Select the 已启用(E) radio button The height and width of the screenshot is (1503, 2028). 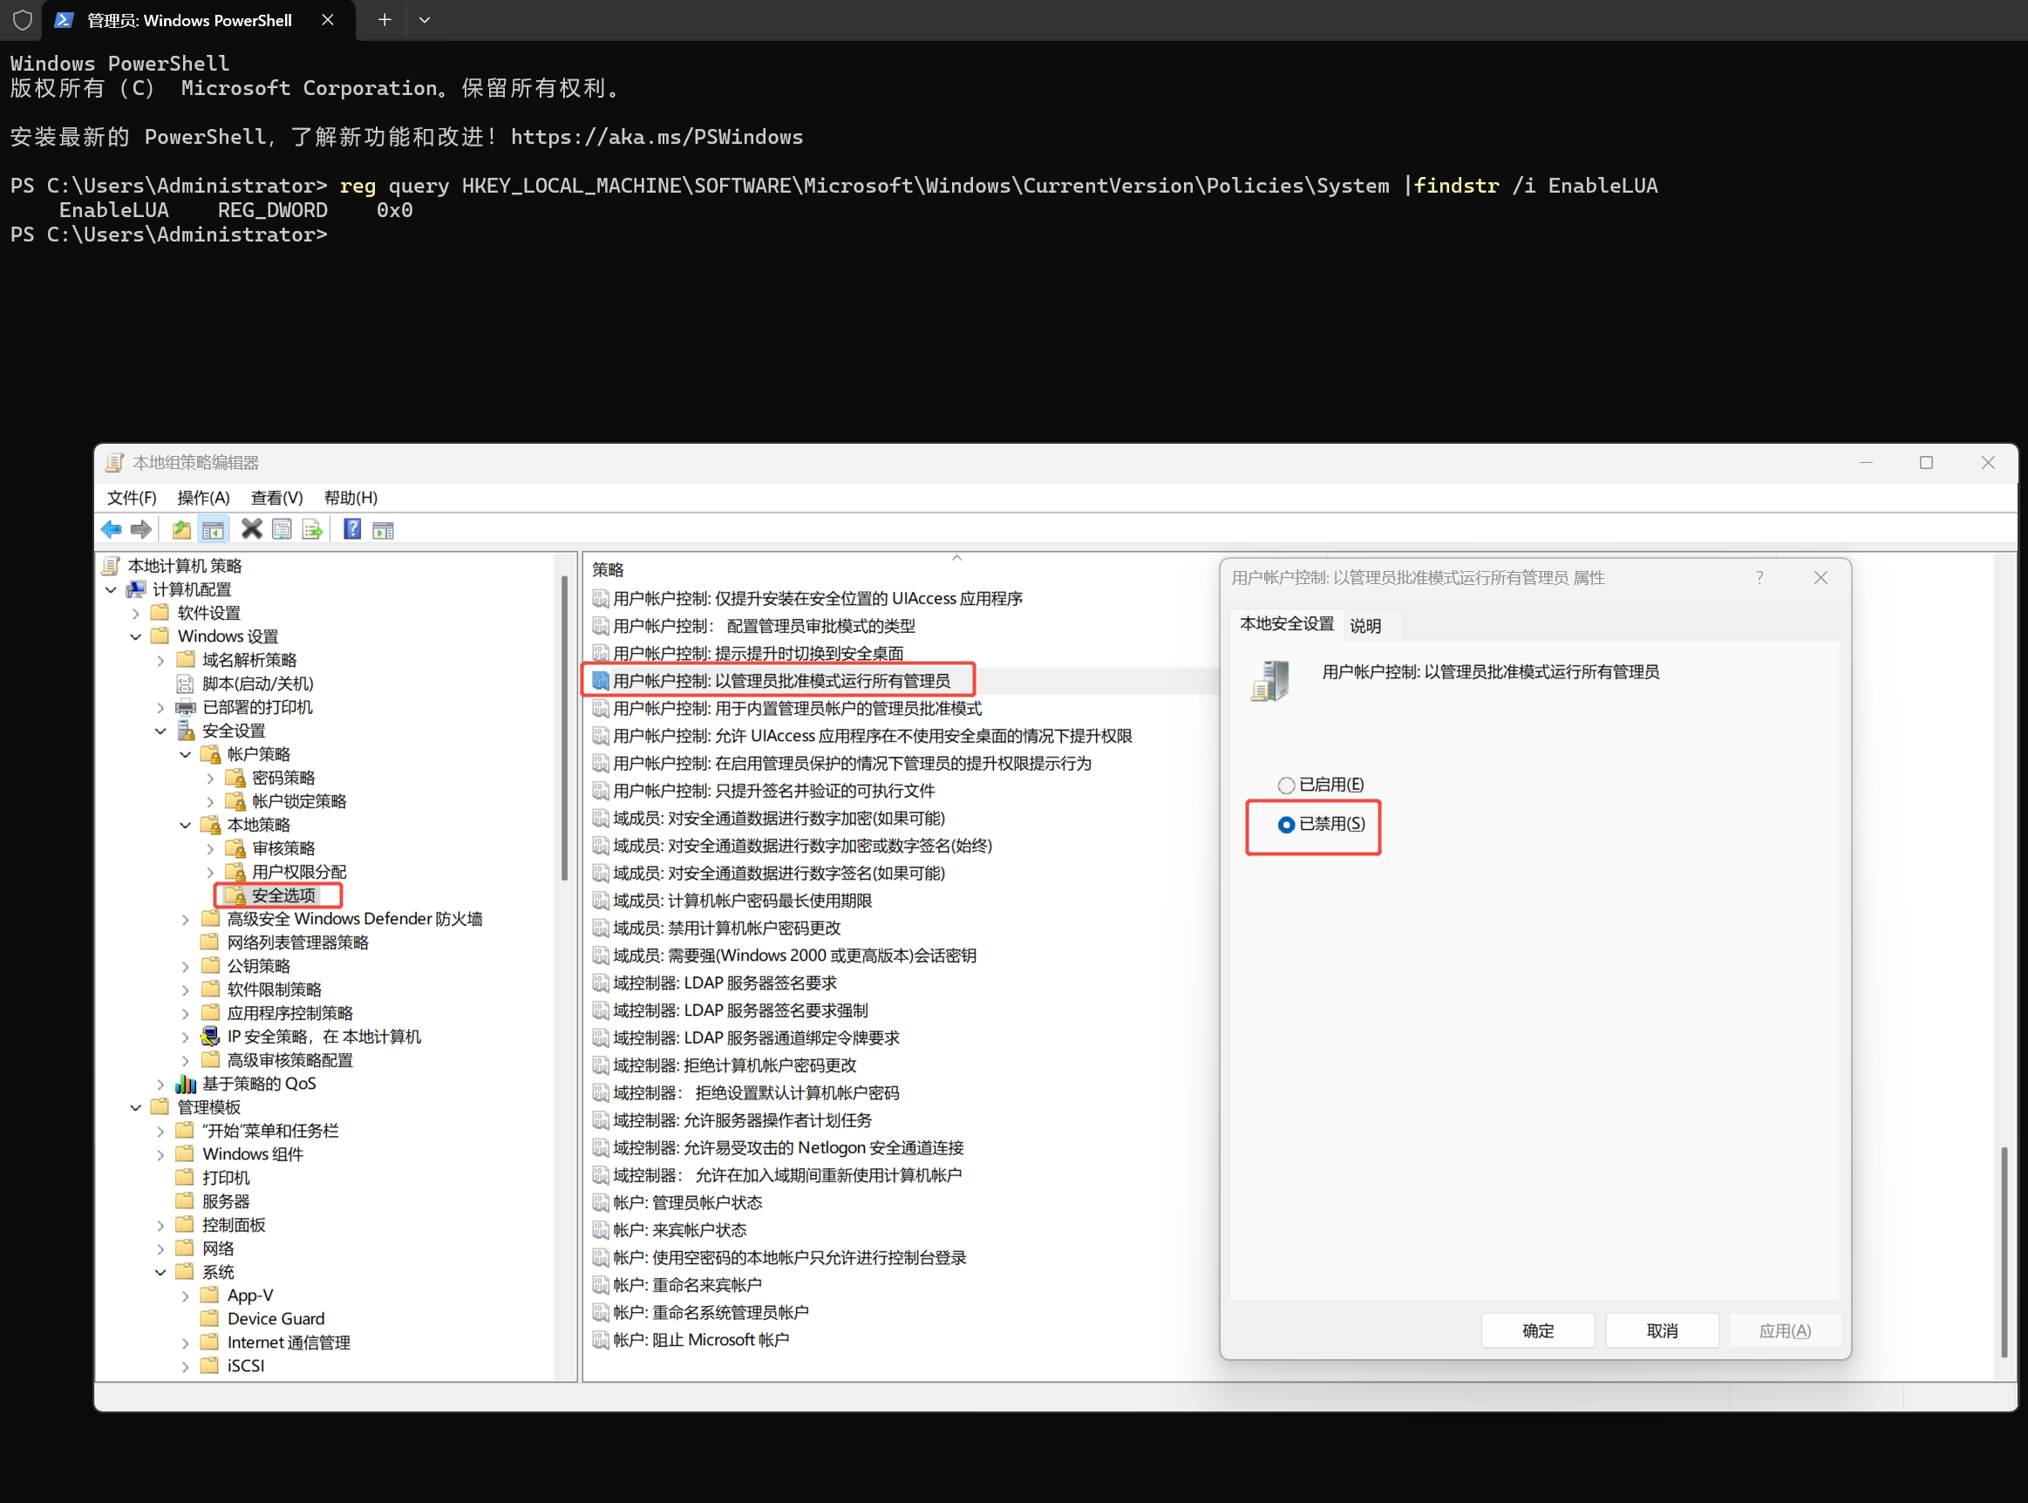[1285, 786]
